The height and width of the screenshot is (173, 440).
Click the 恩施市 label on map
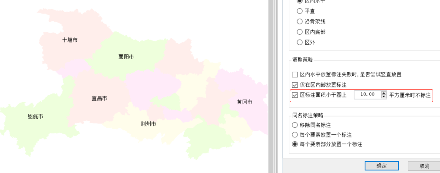pyautogui.click(x=35, y=116)
